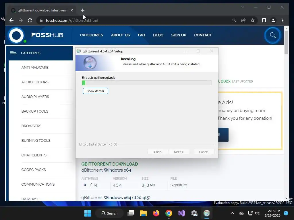The image size is (294, 220).
Task: Select BACKUP TOOLS category
Action: [35, 111]
